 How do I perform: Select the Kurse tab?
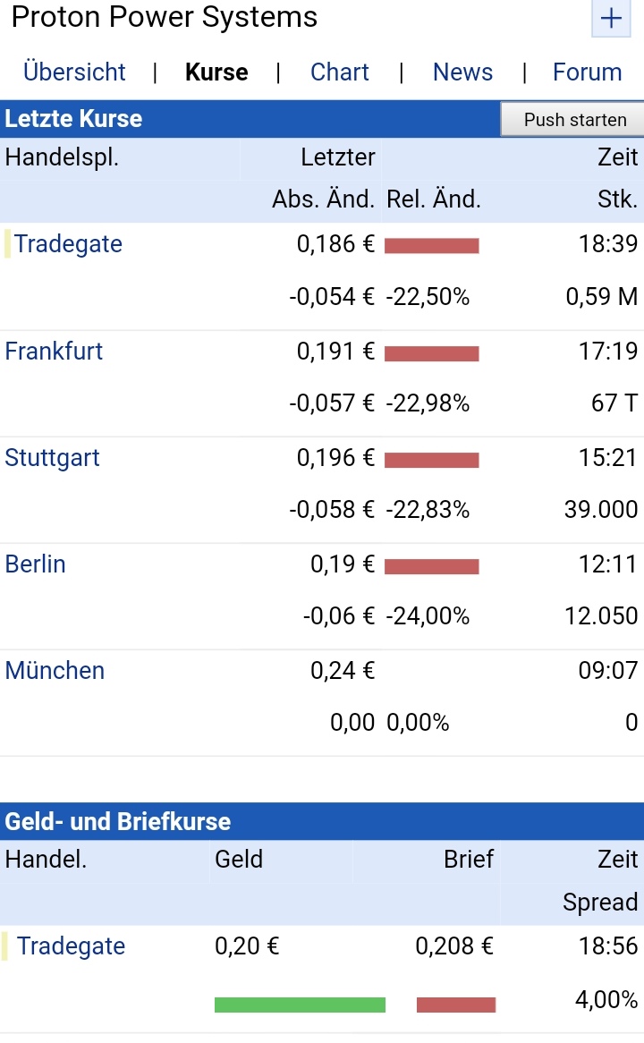click(216, 72)
